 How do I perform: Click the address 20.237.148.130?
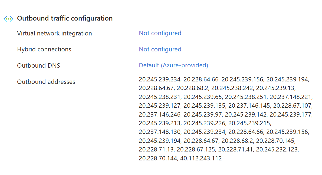[160, 132]
